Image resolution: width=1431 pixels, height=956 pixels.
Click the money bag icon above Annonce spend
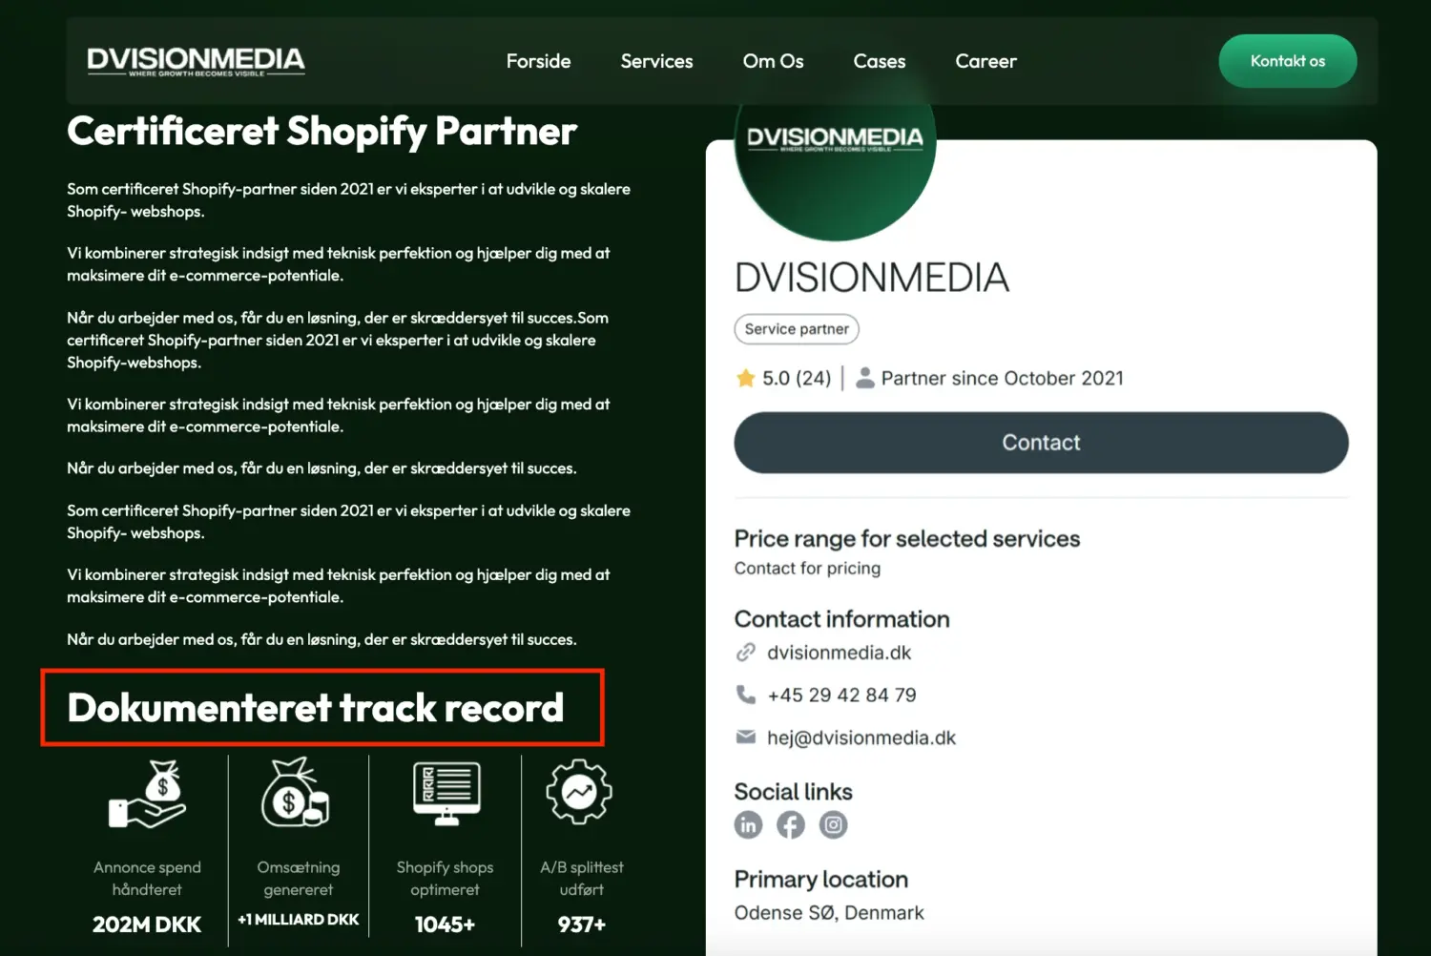[147, 794]
